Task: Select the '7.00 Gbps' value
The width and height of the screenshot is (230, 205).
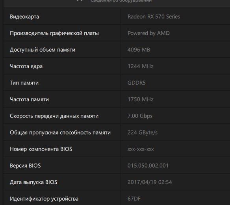Action: point(140,116)
